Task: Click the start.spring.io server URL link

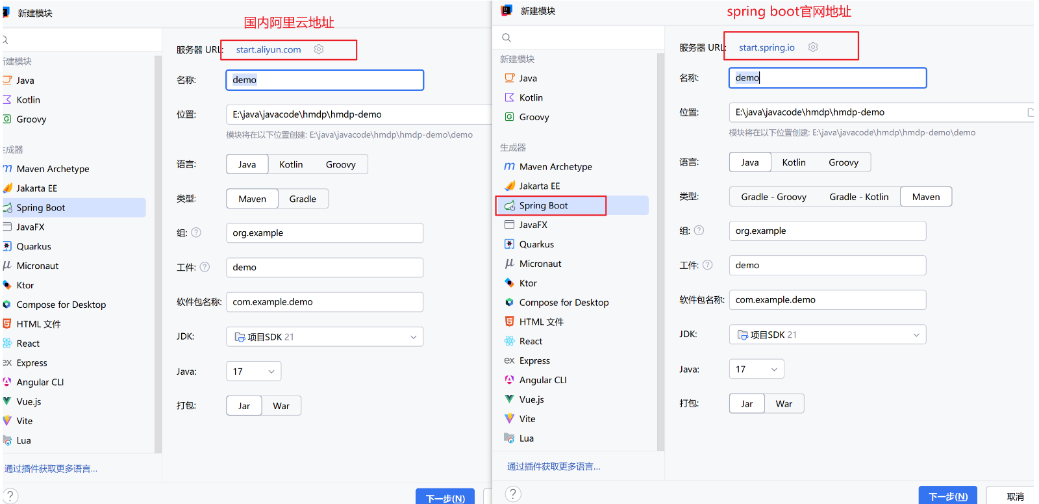Action: point(767,47)
